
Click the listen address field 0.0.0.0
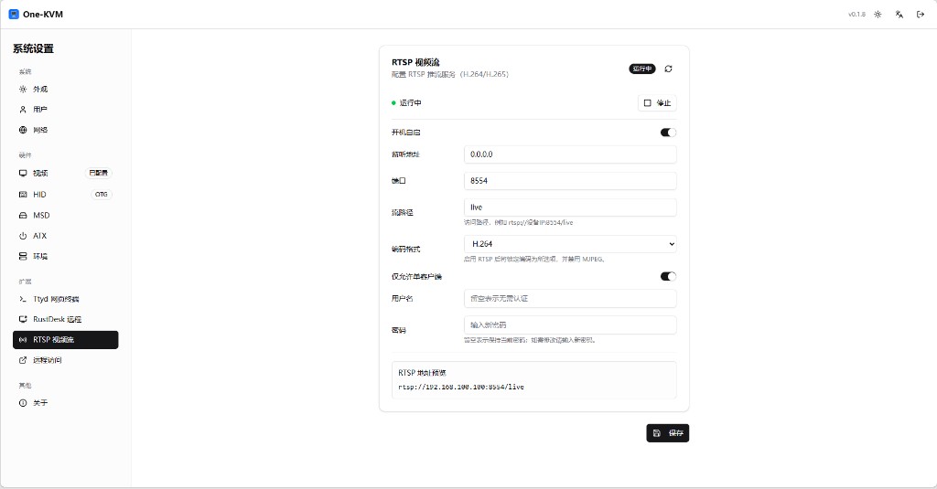(570, 154)
